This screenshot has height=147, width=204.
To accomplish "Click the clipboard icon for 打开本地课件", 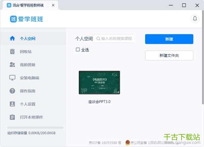I will (12, 117).
